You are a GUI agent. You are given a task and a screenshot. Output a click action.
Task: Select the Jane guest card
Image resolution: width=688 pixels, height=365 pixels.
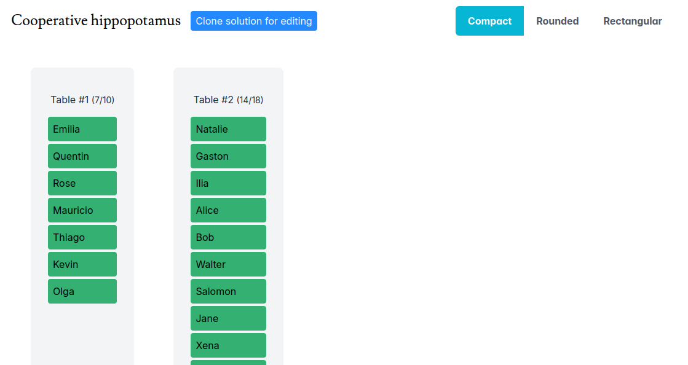click(228, 318)
